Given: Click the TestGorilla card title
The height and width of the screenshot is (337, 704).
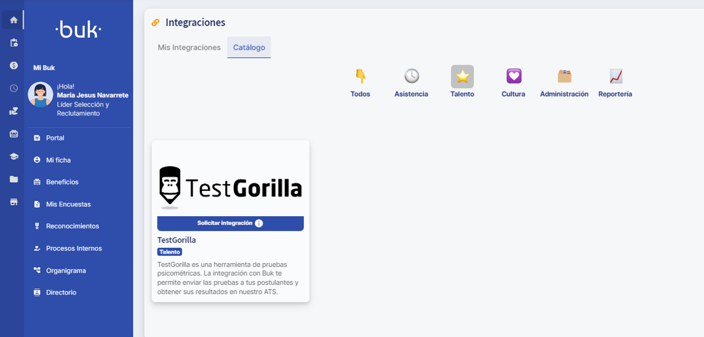Looking at the screenshot, I should 177,240.
